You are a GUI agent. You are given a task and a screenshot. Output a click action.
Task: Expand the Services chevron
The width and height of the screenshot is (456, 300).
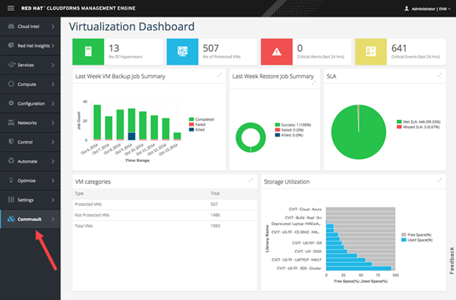[x=53, y=65]
